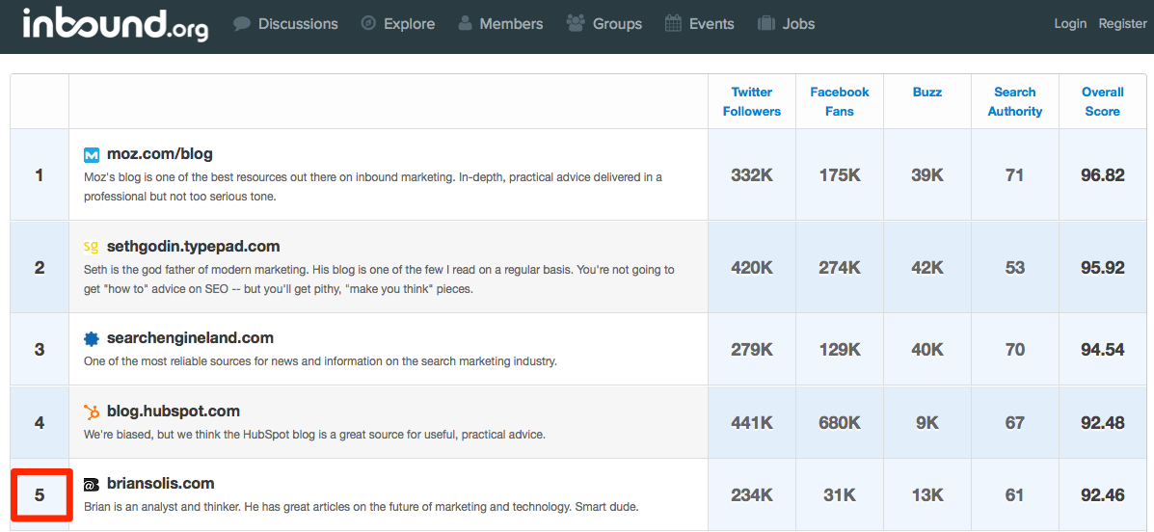Sort by Twitter Followers column header

click(x=751, y=101)
